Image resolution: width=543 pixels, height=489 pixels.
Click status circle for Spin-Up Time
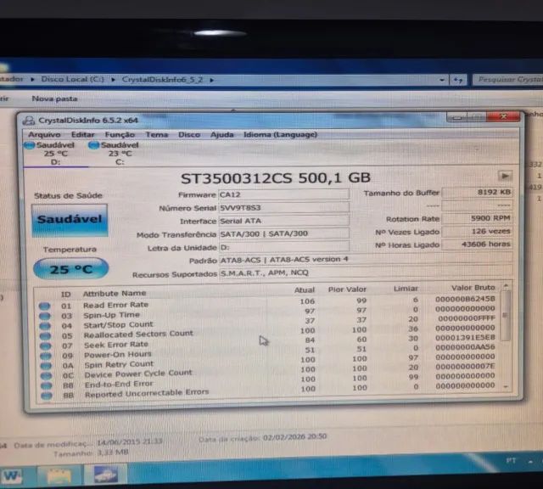pos(45,316)
